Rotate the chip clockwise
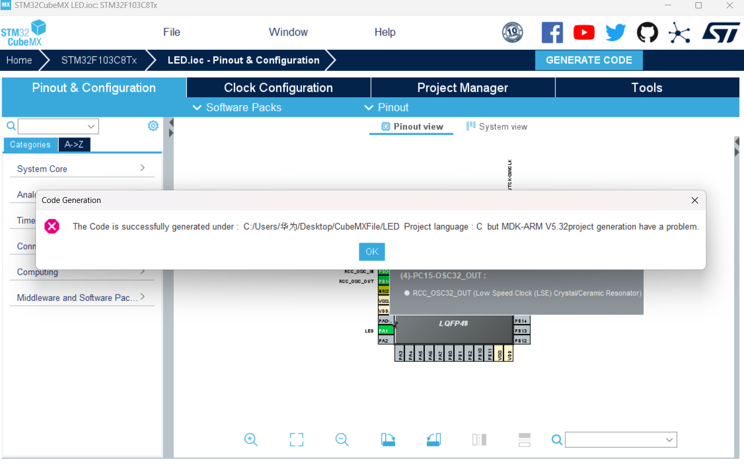The height and width of the screenshot is (464, 744). click(388, 440)
